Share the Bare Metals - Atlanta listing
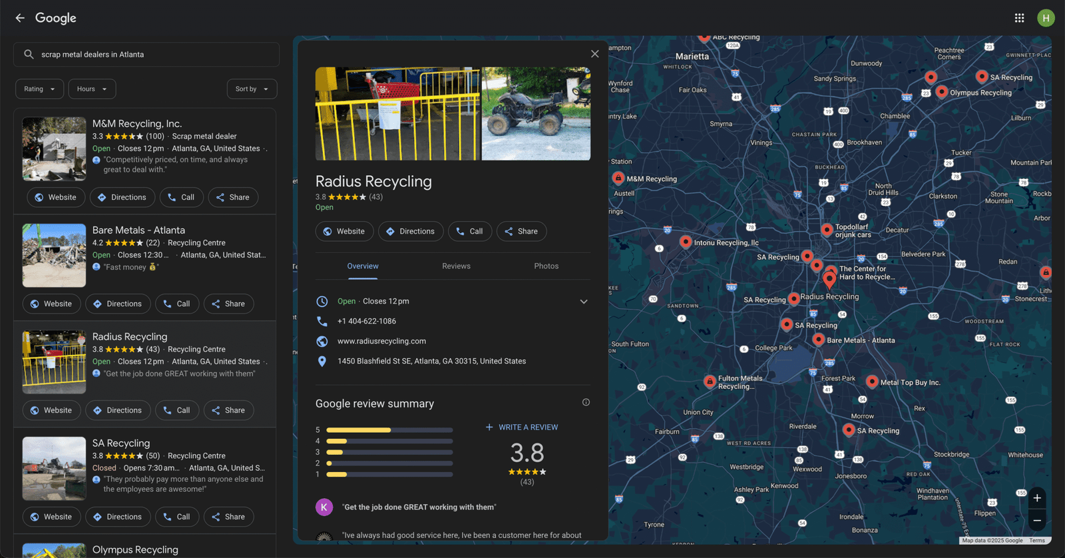This screenshot has width=1065, height=558. pyautogui.click(x=228, y=304)
